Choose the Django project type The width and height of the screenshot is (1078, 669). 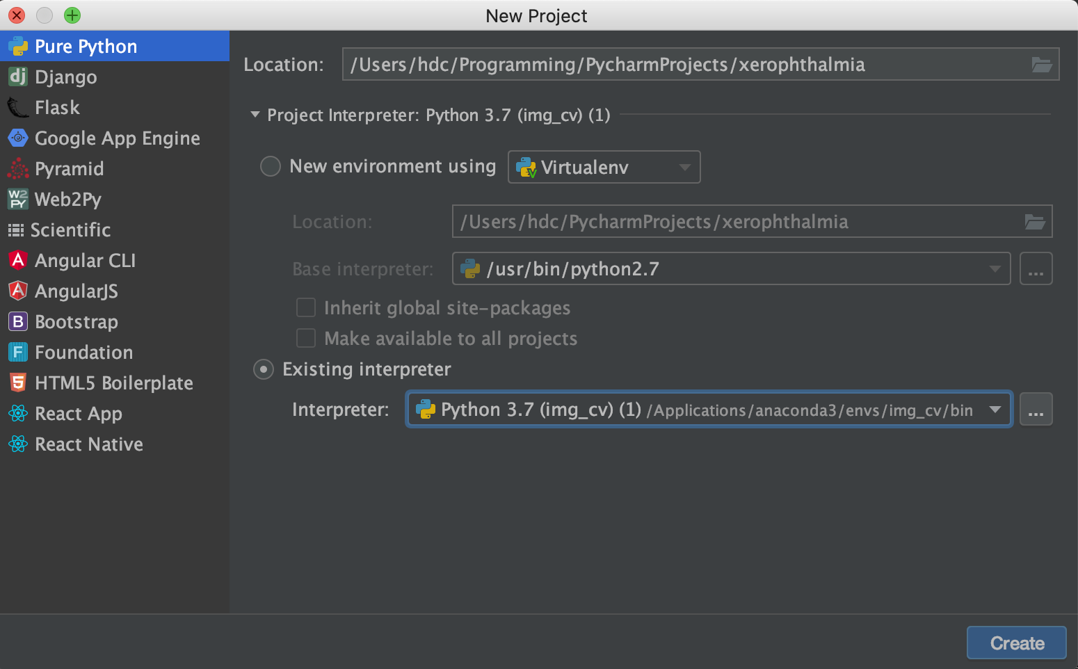[115, 76]
